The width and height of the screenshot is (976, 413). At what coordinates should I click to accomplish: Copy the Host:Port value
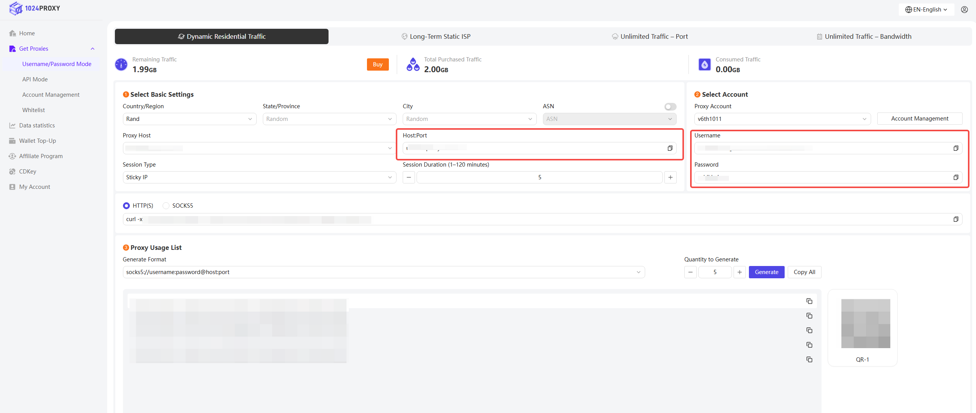[670, 148]
